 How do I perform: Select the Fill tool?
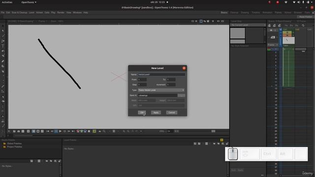click(x=3, y=51)
